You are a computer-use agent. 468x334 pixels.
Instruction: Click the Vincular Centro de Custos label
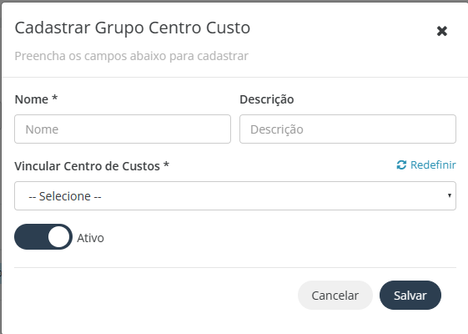click(x=92, y=166)
